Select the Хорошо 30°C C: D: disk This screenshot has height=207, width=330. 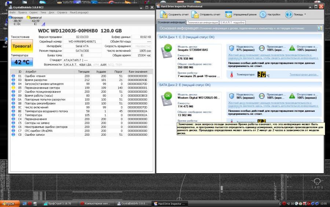[x=16, y=21]
